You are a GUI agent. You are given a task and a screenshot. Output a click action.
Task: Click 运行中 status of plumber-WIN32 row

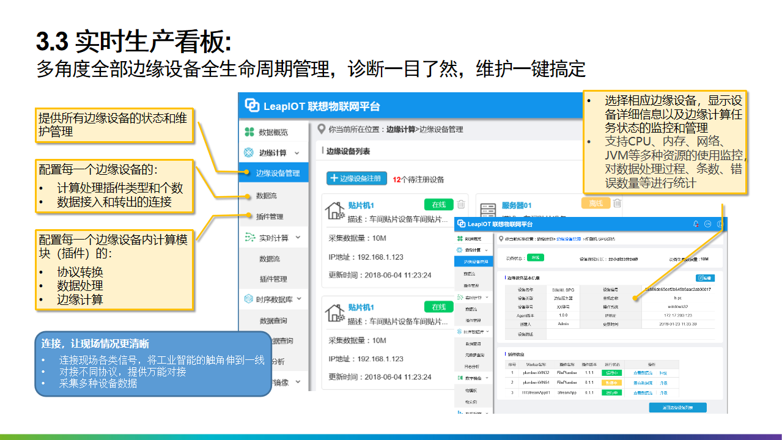pos(611,373)
